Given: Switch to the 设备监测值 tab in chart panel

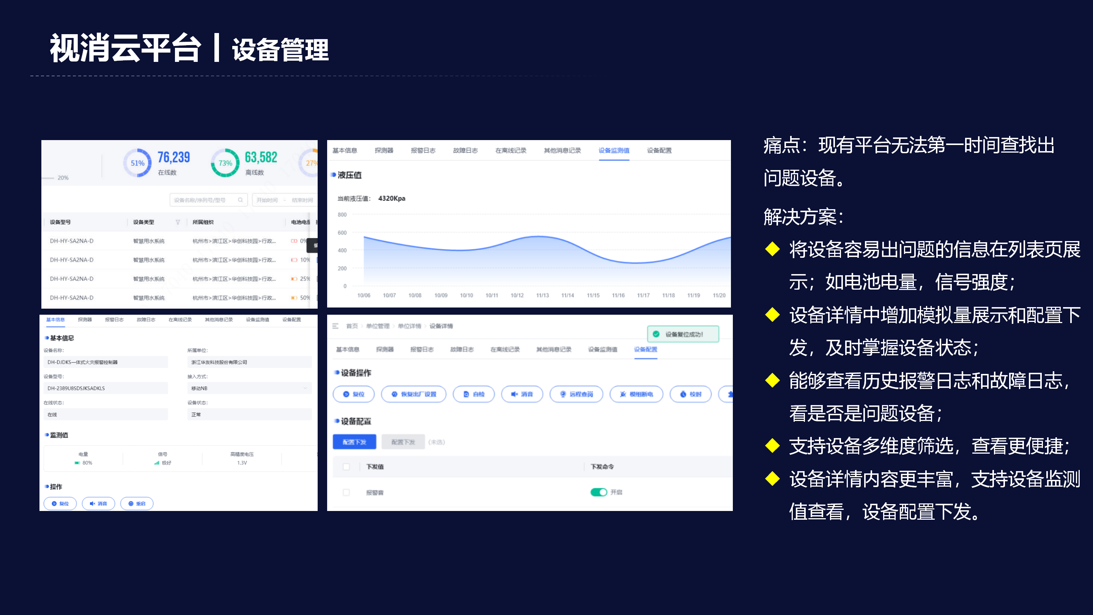Looking at the screenshot, I should pyautogui.click(x=614, y=150).
